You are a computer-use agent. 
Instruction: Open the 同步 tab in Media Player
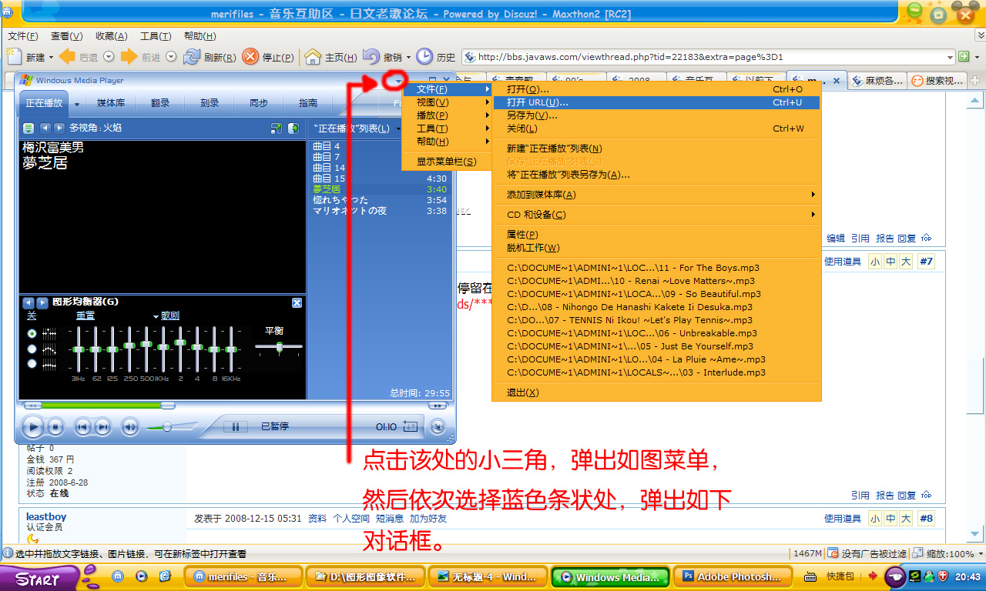(x=259, y=103)
